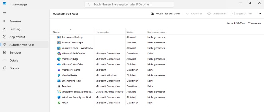This screenshot has width=264, height=112.
Task: Sort by the Startauswirkungen column header
Action: point(156,31)
